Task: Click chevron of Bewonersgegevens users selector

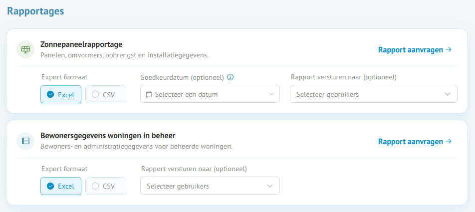Action: click(x=270, y=186)
